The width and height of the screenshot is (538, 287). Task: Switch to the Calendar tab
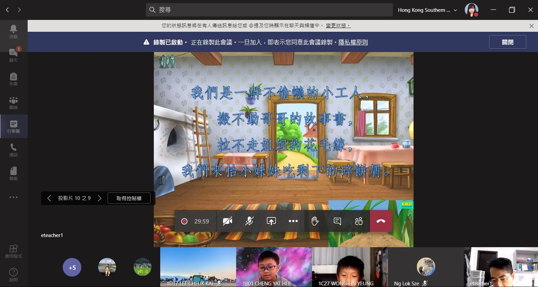(13, 126)
